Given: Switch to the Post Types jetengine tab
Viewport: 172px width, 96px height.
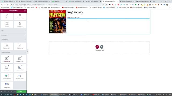Looking at the screenshot, I should point(93,2).
